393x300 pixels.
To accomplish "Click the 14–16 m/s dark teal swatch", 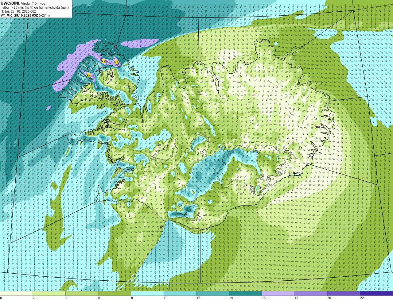I will [x=246, y=293].
